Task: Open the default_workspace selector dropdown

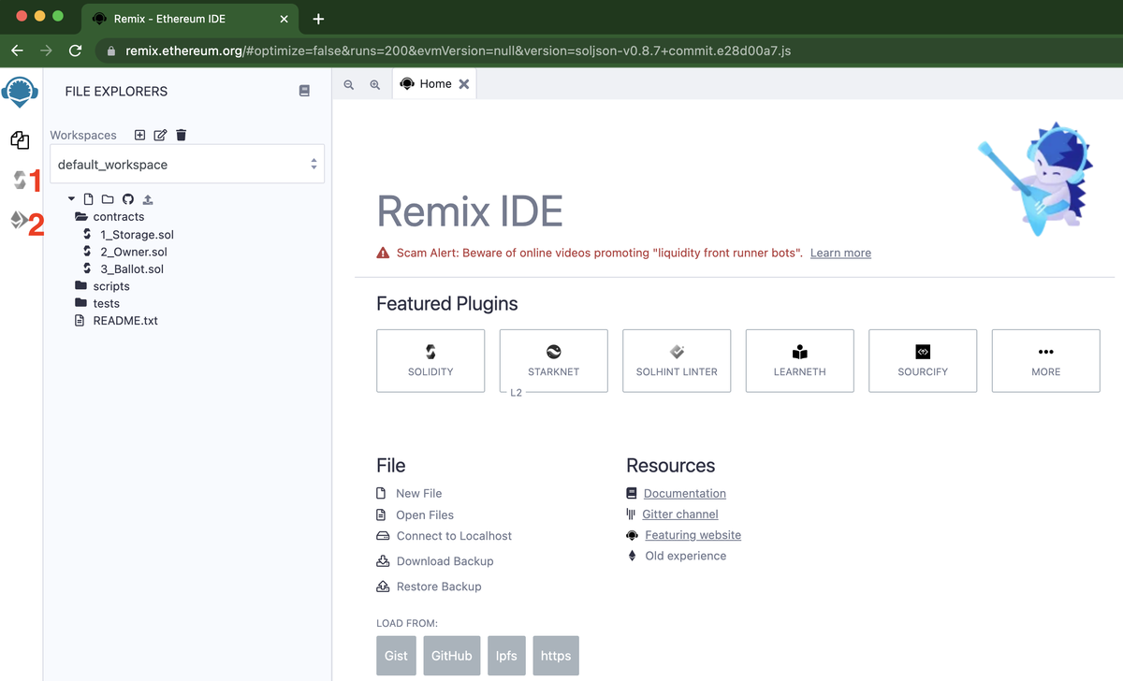Action: 186,164
